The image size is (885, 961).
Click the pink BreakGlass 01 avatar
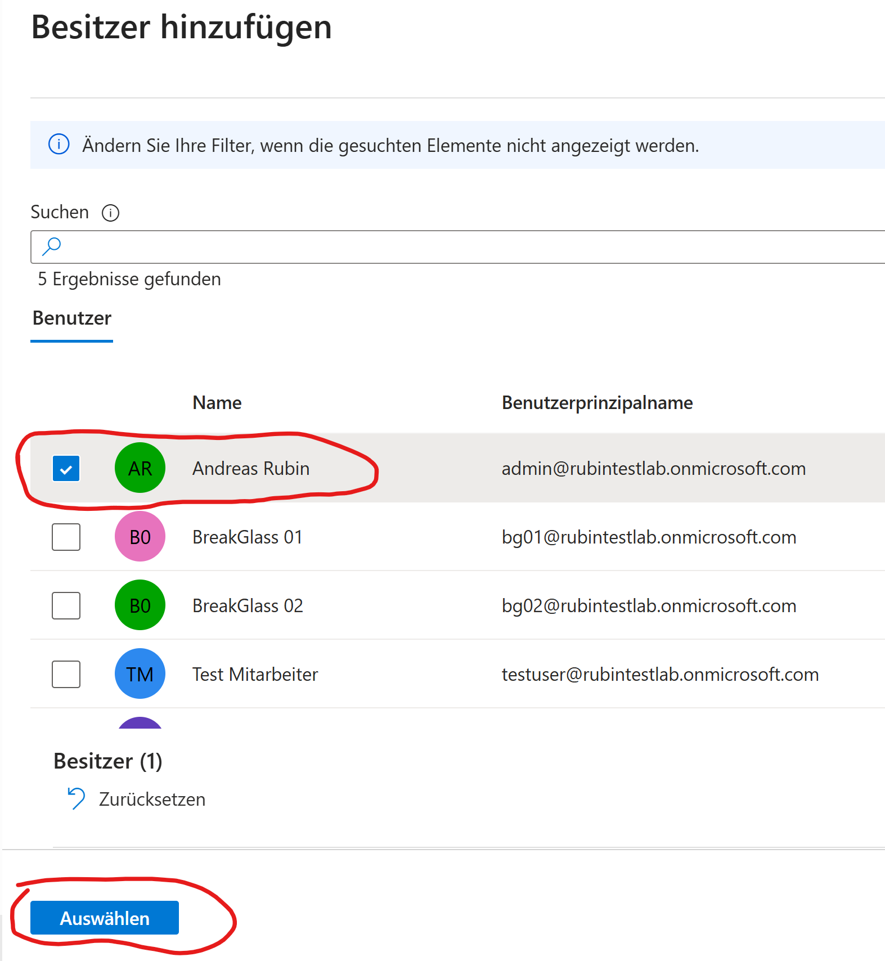pos(140,537)
